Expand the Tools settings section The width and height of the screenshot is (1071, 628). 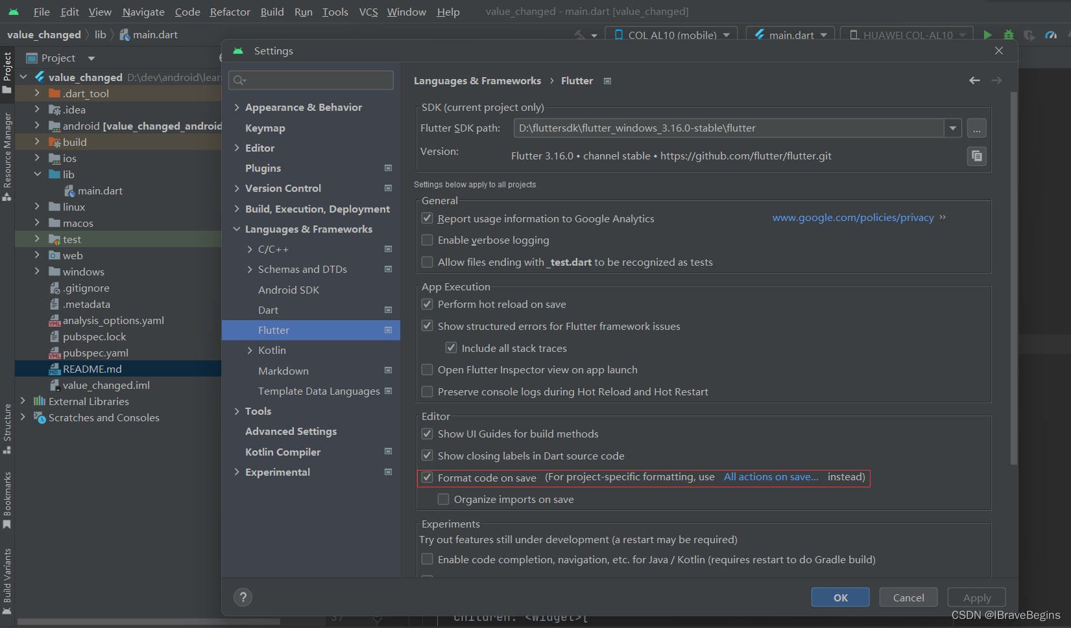[237, 411]
